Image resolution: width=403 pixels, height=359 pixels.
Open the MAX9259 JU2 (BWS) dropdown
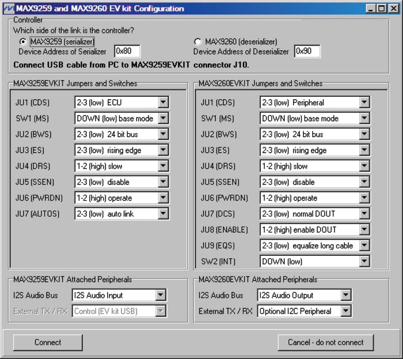click(x=122, y=134)
